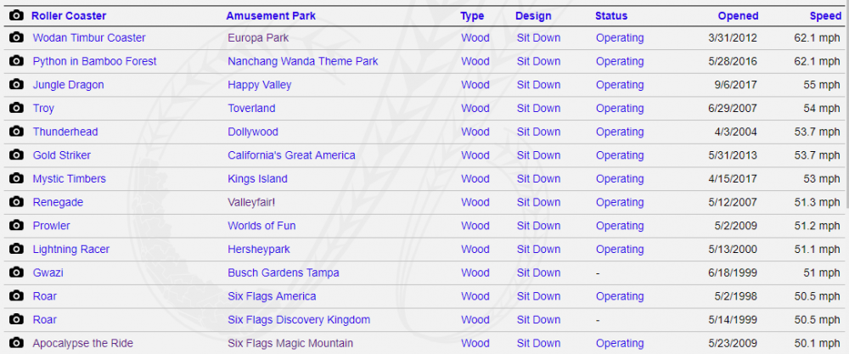This screenshot has height=354, width=849.
Task: Open the Gwazi coaster link
Action: tap(48, 273)
